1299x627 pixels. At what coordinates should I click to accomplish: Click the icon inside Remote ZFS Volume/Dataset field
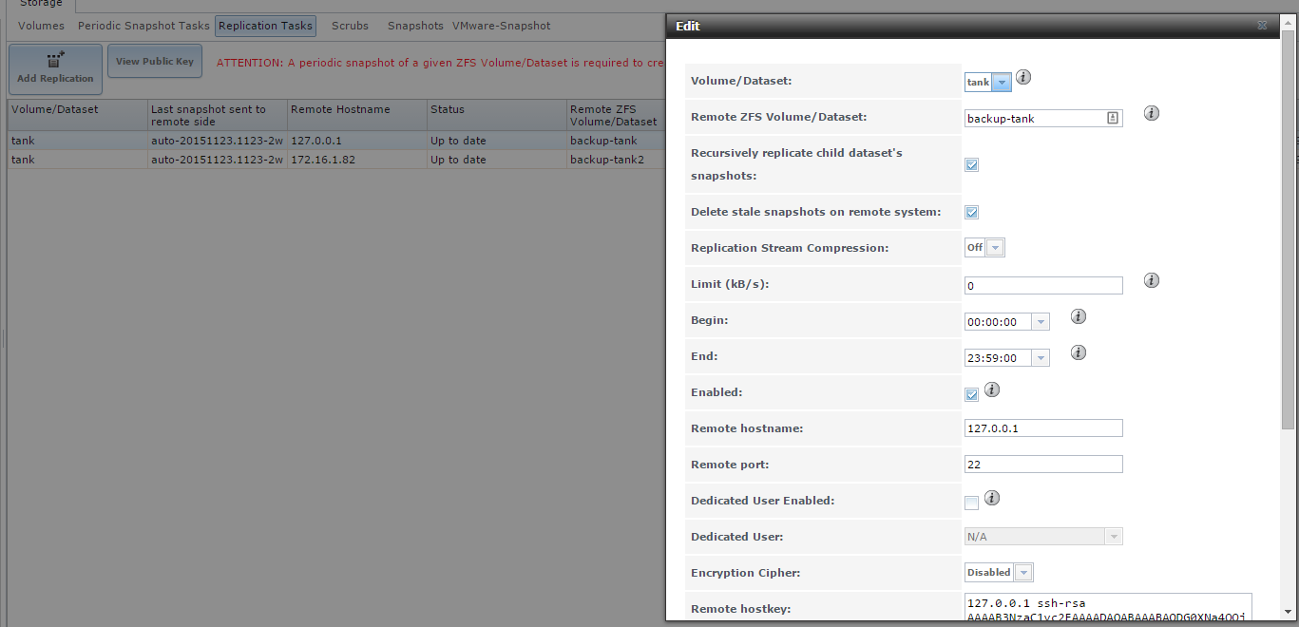(1113, 119)
